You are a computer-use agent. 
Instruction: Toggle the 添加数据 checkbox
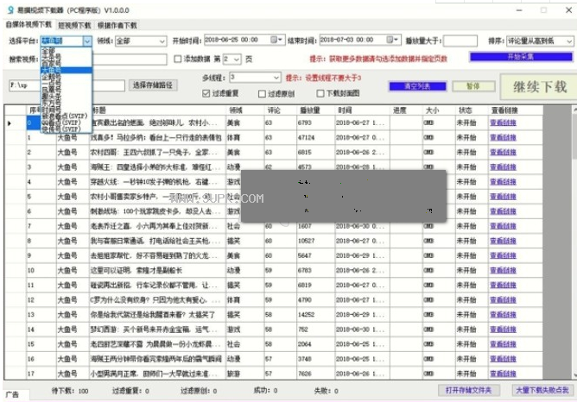coord(178,59)
